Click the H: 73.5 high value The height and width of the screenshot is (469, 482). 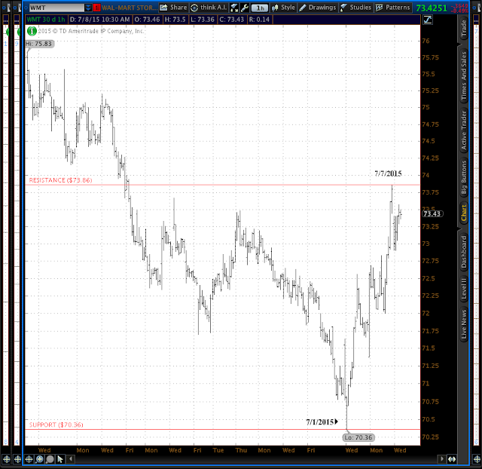175,20
